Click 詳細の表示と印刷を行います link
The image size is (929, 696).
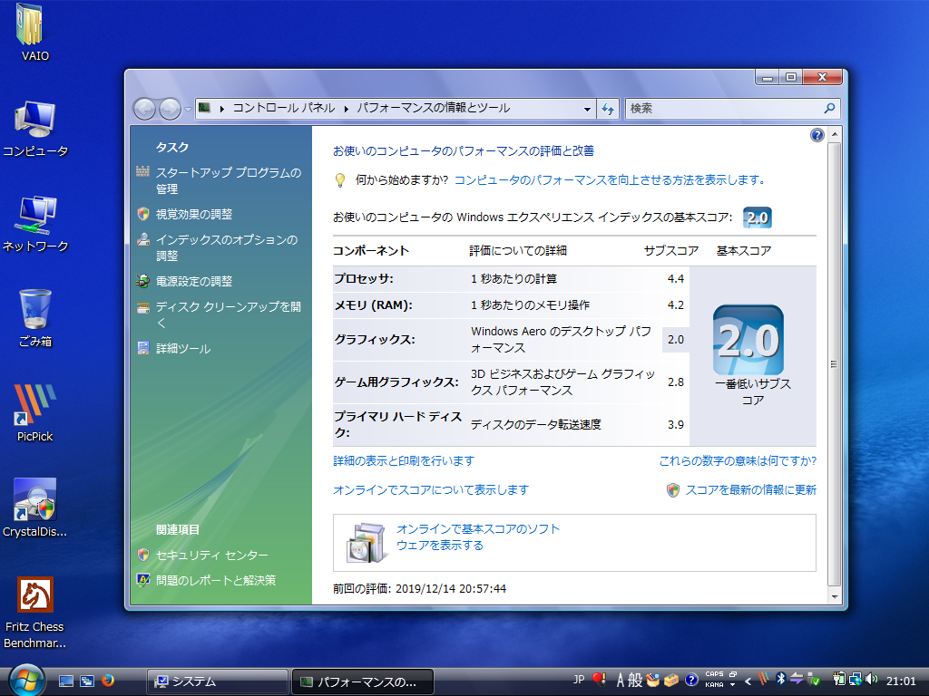coord(404,461)
